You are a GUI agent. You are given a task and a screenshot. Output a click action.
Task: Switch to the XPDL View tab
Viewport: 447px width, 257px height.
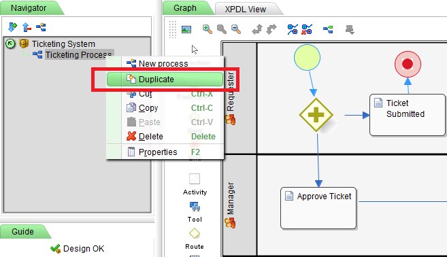click(246, 9)
